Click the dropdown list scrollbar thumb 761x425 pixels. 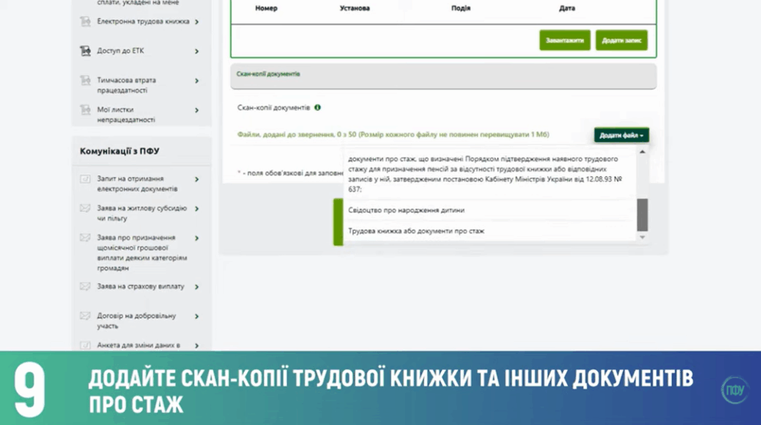tap(642, 215)
